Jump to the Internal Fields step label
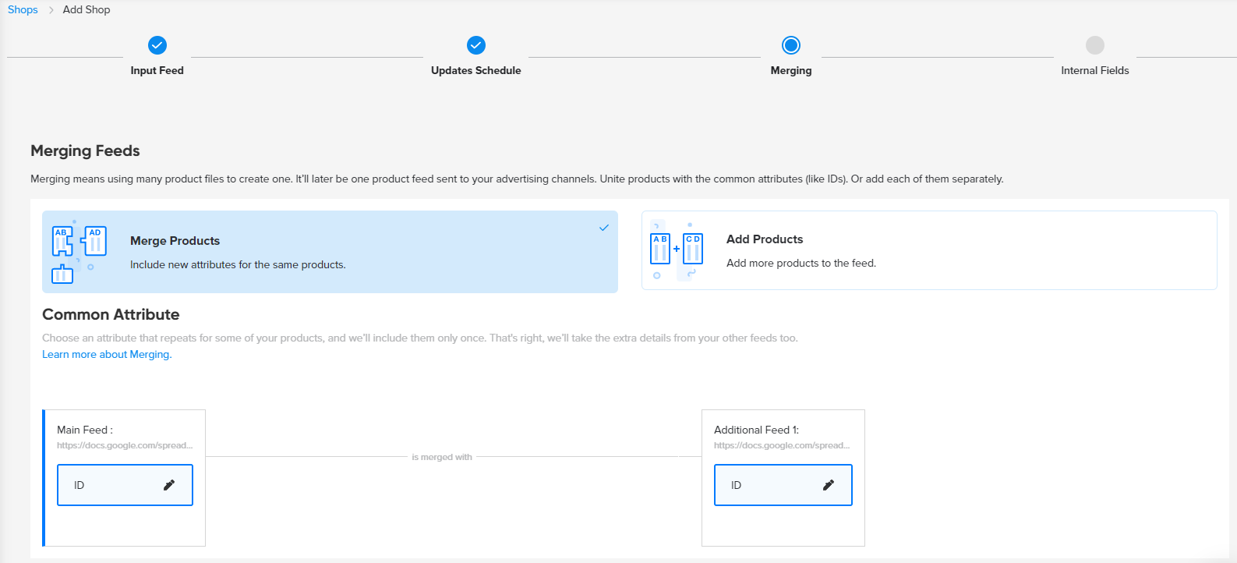1237x563 pixels. tap(1095, 70)
